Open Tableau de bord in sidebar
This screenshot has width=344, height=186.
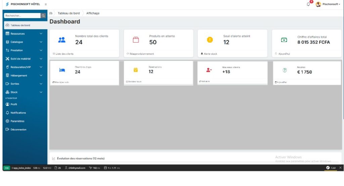[x=20, y=25]
